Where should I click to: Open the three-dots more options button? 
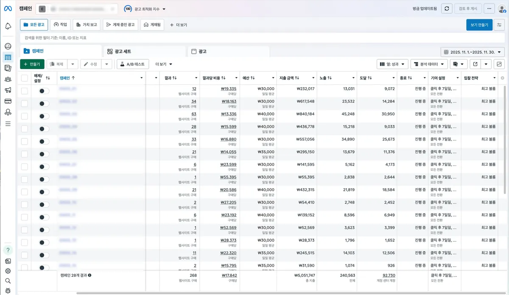489,8
